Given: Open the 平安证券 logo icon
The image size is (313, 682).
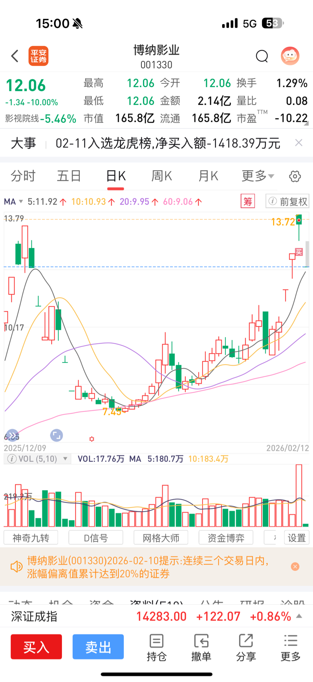Looking at the screenshot, I should point(38,56).
